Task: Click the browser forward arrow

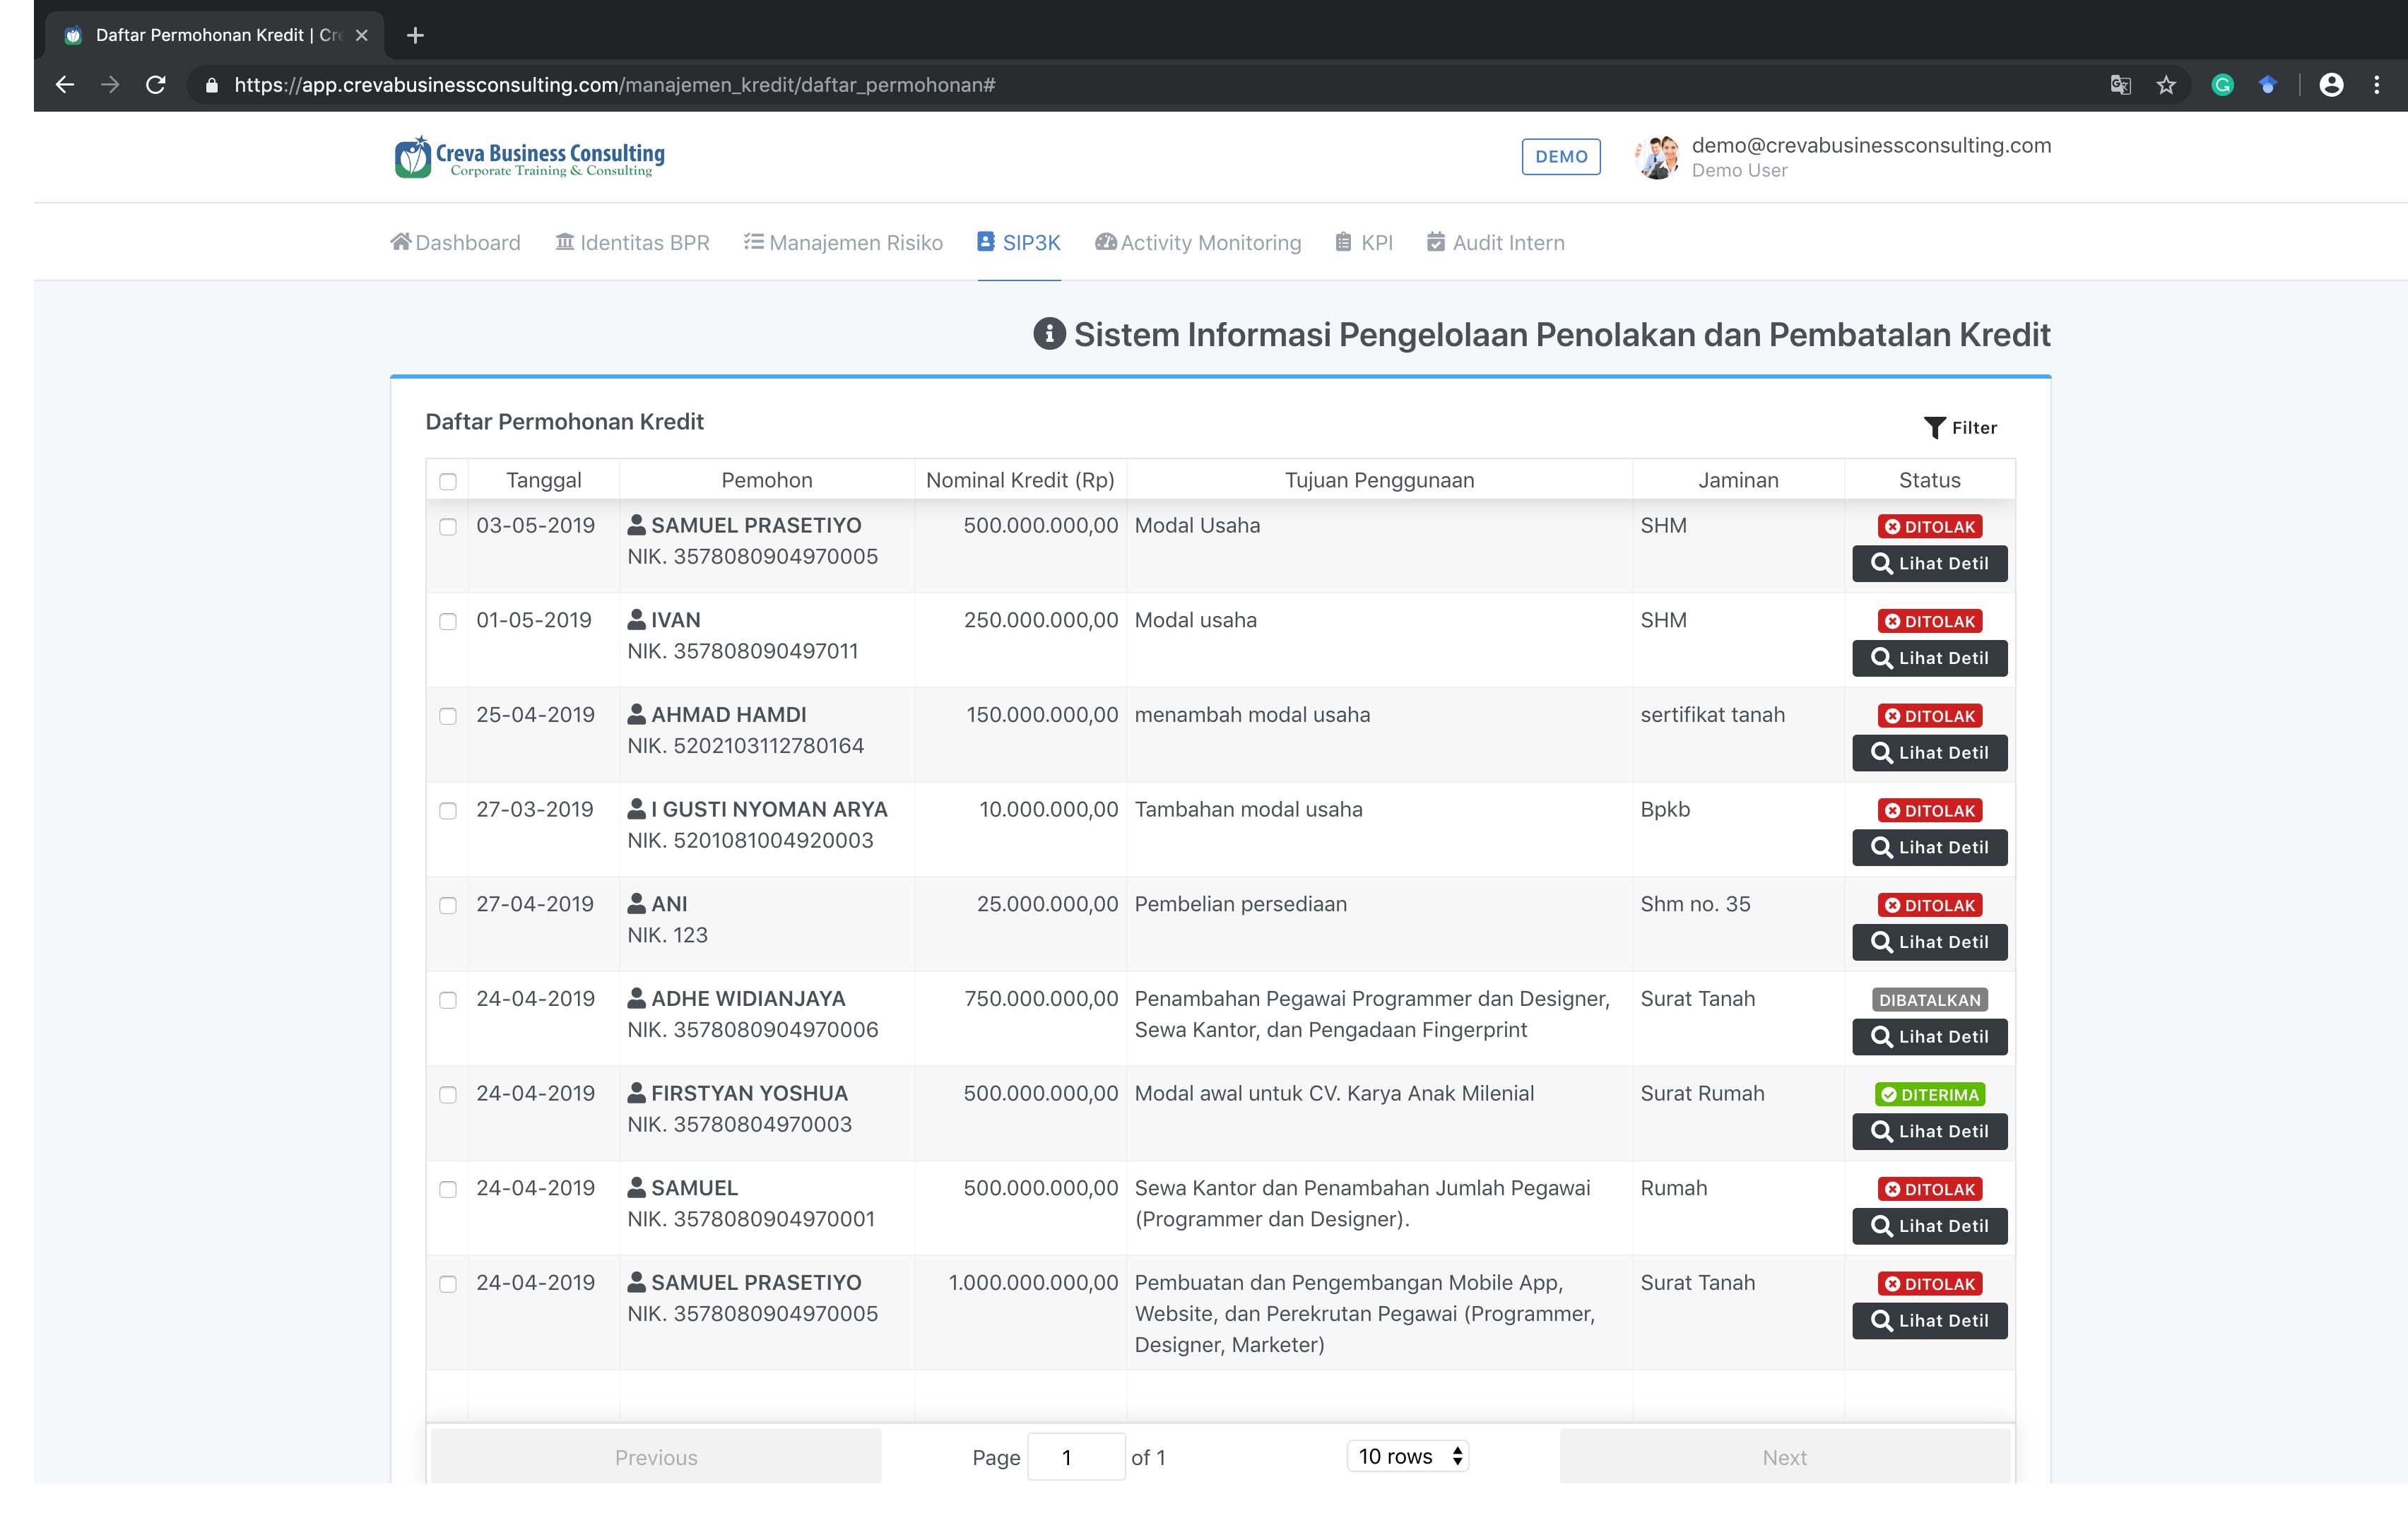Action: click(110, 85)
